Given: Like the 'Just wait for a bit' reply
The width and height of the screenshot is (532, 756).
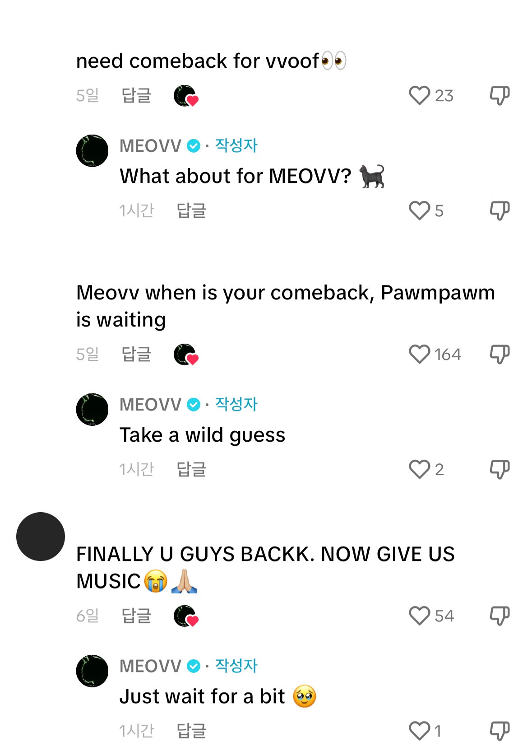Looking at the screenshot, I should 419,731.
